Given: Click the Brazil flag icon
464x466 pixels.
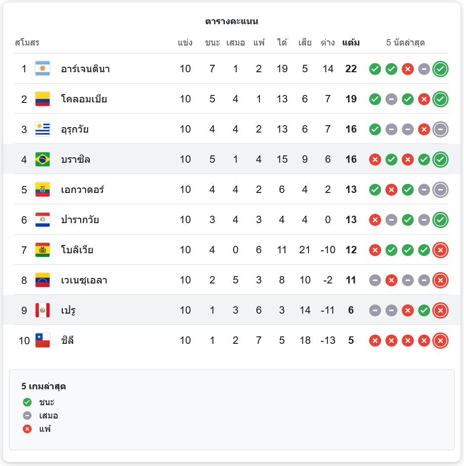Looking at the screenshot, I should tap(43, 159).
